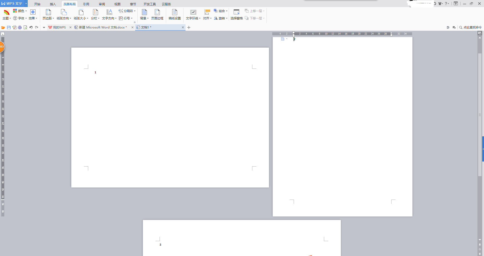Click the 纸张方向 page orientation icon
The height and width of the screenshot is (256, 484).
64,12
